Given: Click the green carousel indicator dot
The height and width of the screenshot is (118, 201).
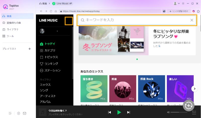Looking at the screenshot, I should click(137, 59).
